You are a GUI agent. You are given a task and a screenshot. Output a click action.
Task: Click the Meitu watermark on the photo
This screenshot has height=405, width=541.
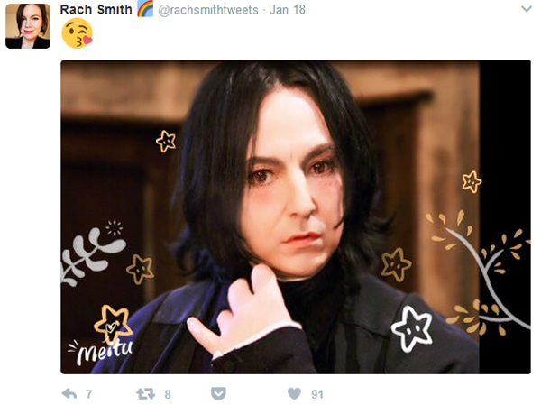pyautogui.click(x=100, y=351)
